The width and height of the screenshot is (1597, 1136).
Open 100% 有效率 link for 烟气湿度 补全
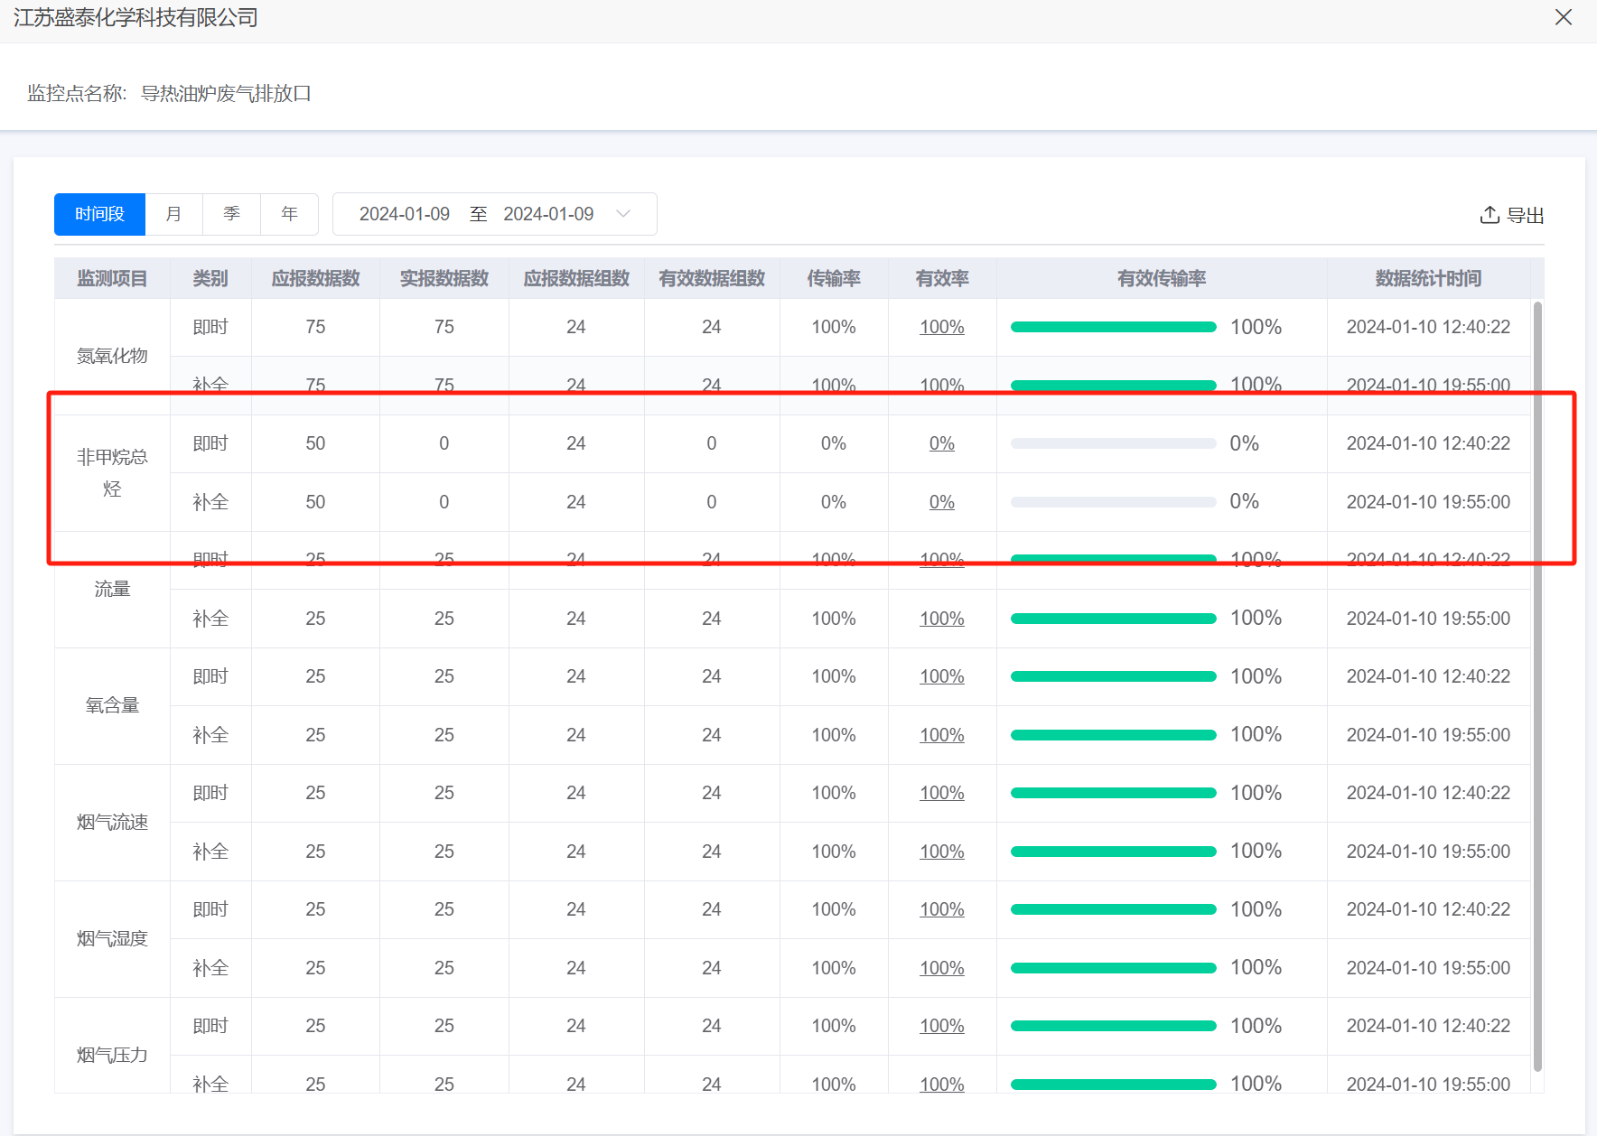[x=941, y=968]
